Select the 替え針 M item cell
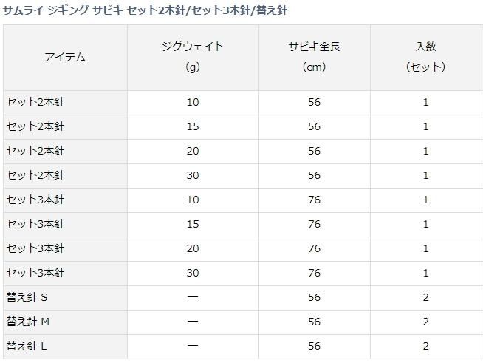The width and height of the screenshot is (483, 363). click(29, 322)
